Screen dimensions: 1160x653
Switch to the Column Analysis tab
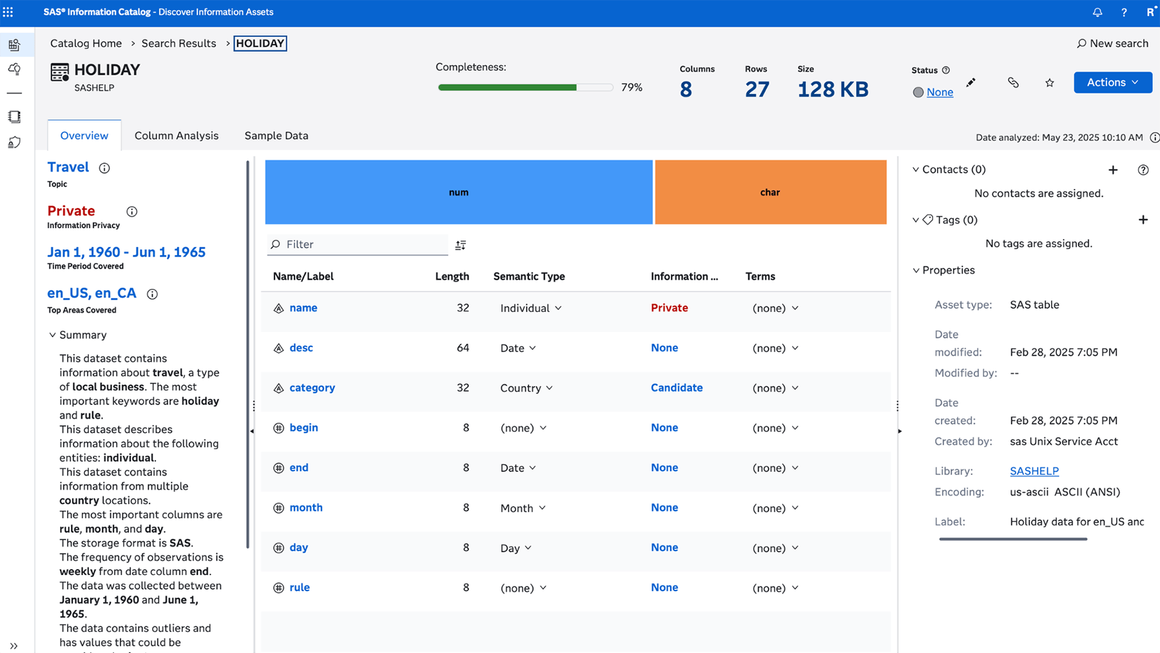click(x=177, y=135)
